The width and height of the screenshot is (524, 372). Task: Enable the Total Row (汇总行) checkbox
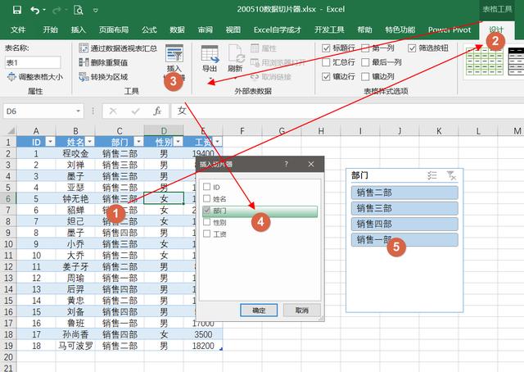[326, 62]
